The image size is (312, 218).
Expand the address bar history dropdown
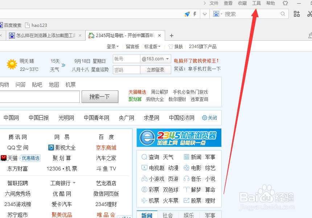pos(205,14)
